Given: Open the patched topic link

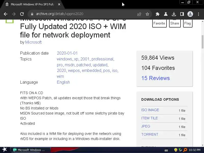Looking at the screenshot, I should [x=84, y=65].
